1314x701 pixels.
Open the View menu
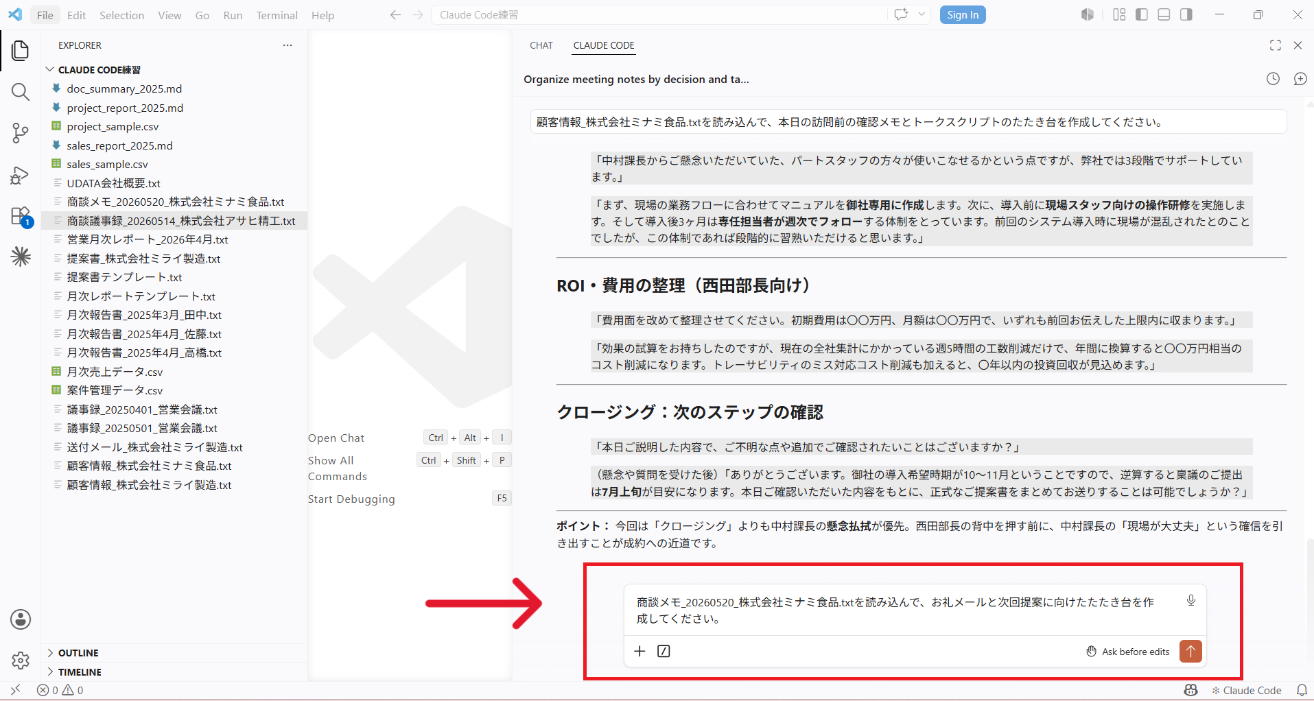[x=169, y=15]
